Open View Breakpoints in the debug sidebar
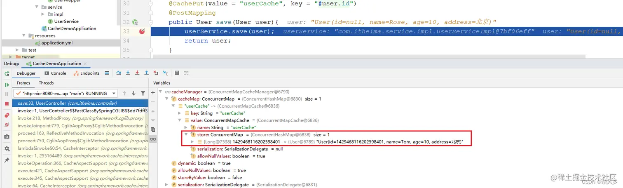Viewport: 623px width, 188px height. coord(7,115)
